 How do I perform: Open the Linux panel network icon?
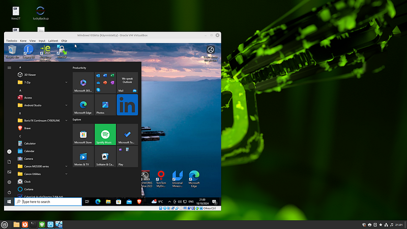pyautogui.click(x=386, y=225)
